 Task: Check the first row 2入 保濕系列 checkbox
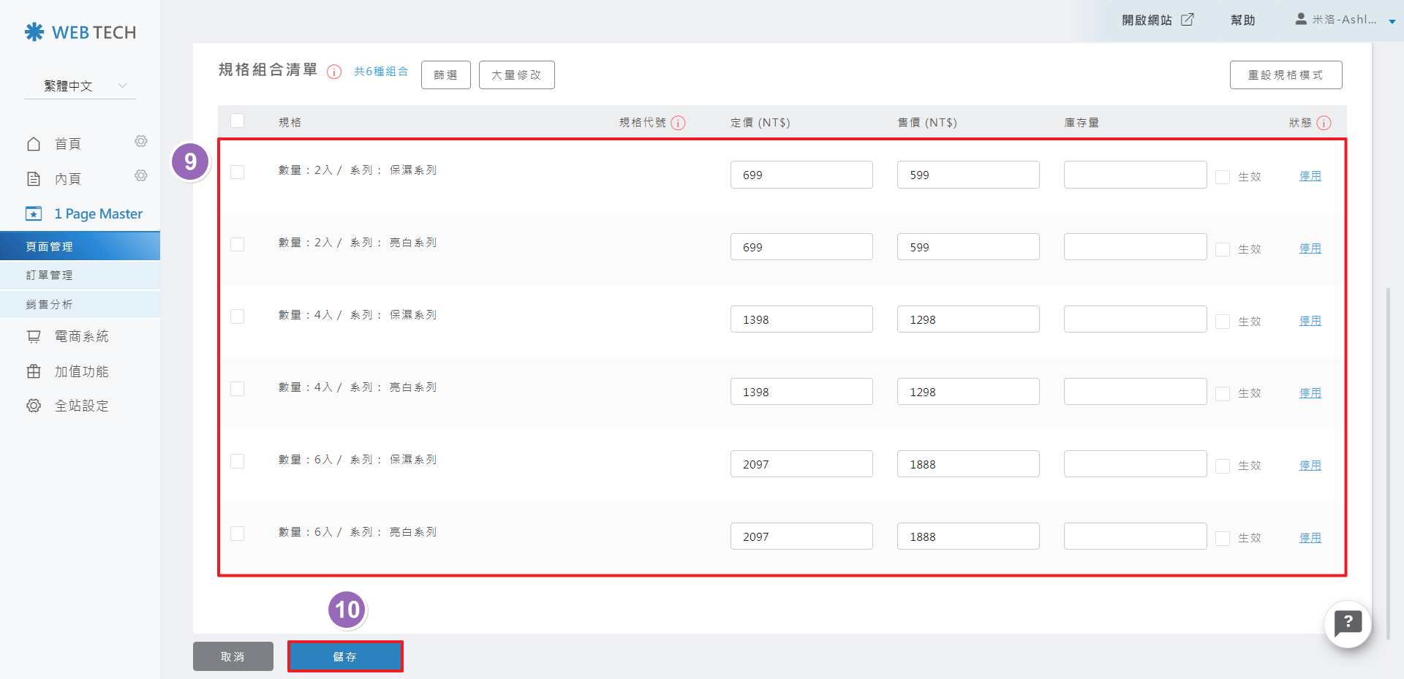tap(237, 172)
